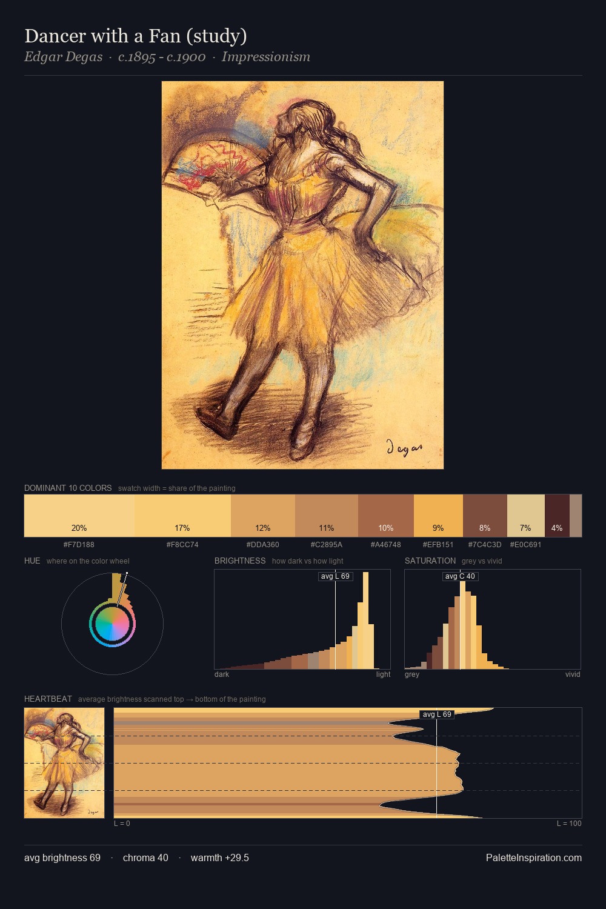Click the title 'Dancer with a Fan (study)'
The image size is (606, 909).
pos(136,36)
